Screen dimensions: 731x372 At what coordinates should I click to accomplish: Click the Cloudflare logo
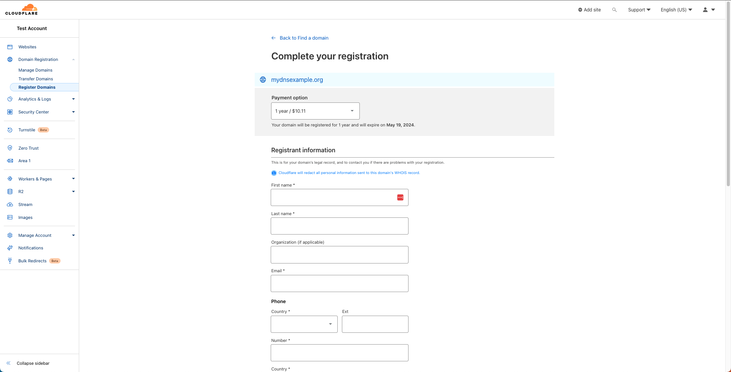point(21,9)
